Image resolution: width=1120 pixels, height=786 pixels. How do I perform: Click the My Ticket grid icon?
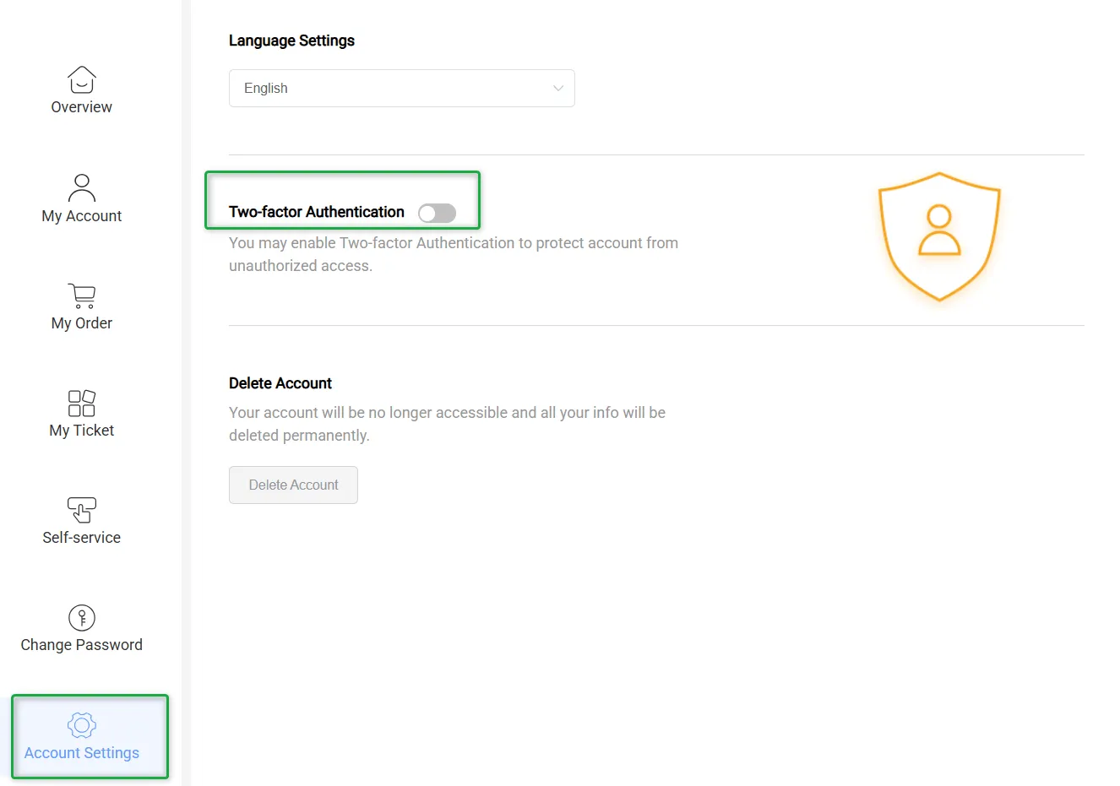(81, 403)
